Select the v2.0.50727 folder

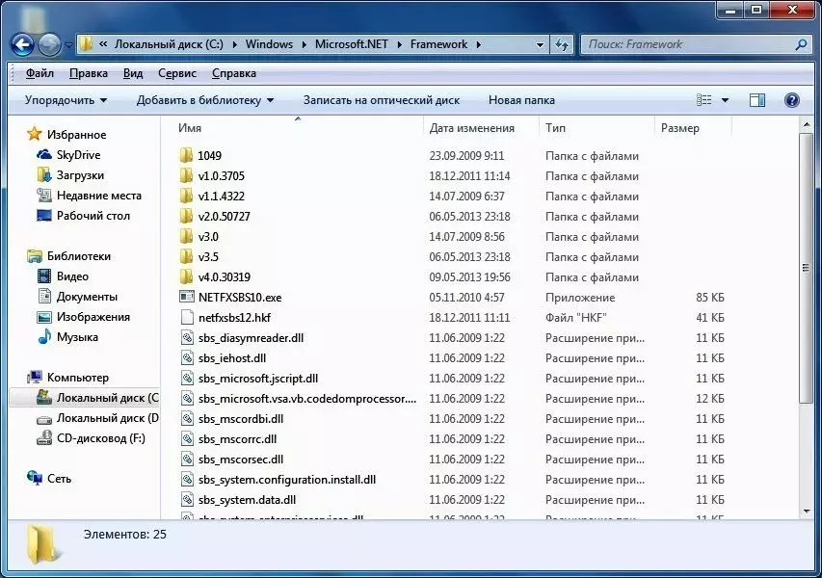(214, 217)
